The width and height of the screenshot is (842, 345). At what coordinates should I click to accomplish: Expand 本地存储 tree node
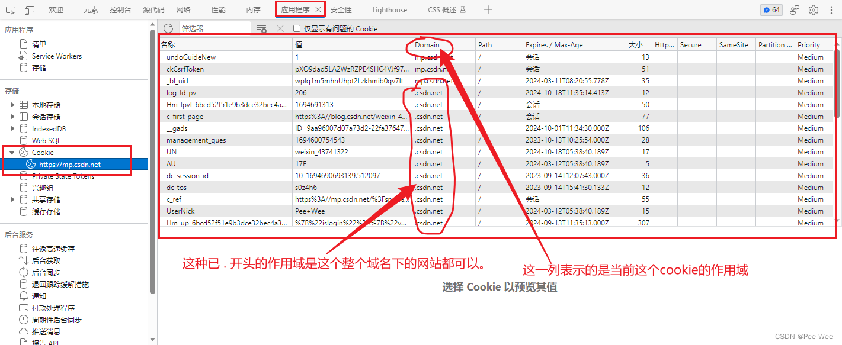point(12,105)
